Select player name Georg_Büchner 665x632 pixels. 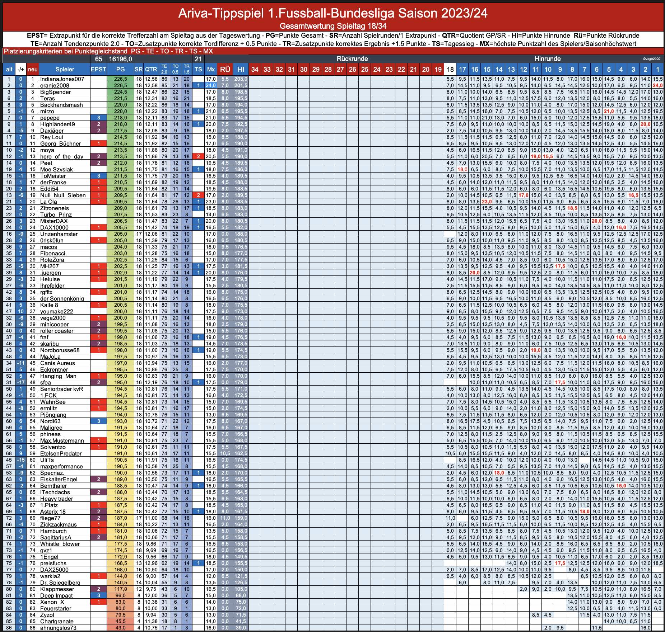[x=61, y=143]
